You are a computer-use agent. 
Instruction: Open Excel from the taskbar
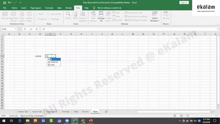pos(75,121)
